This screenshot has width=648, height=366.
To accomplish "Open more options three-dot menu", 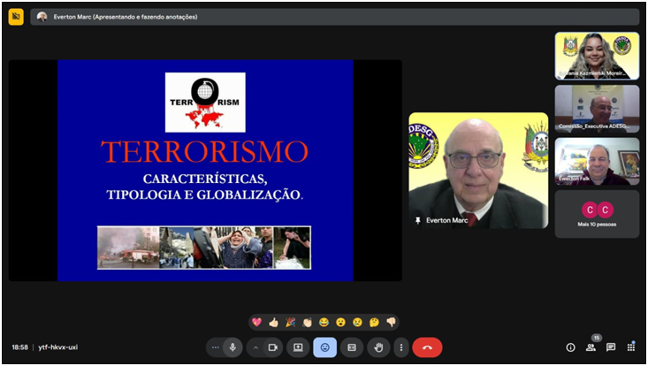I will click(400, 347).
